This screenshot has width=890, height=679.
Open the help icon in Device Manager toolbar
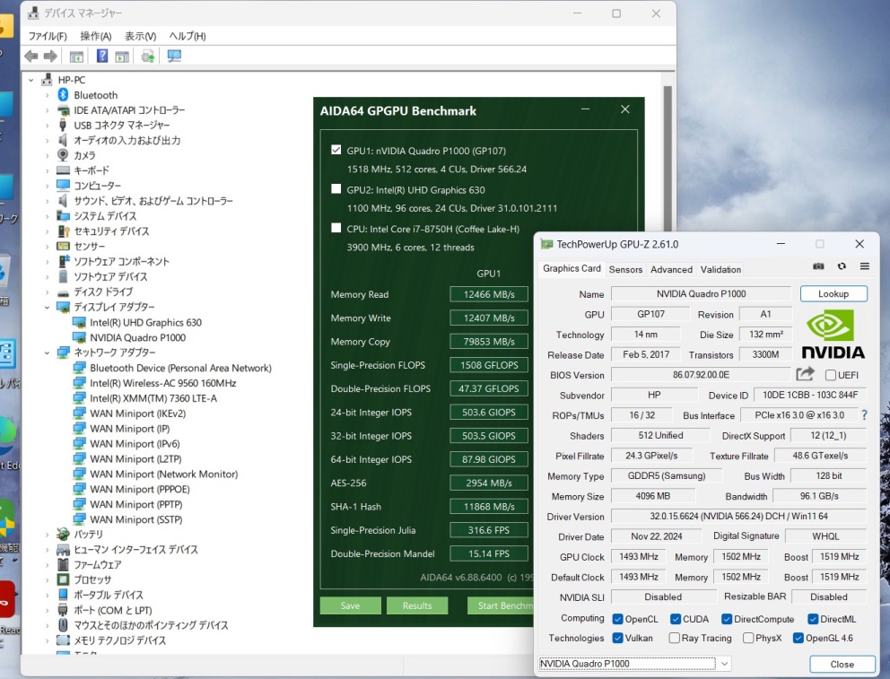[101, 56]
